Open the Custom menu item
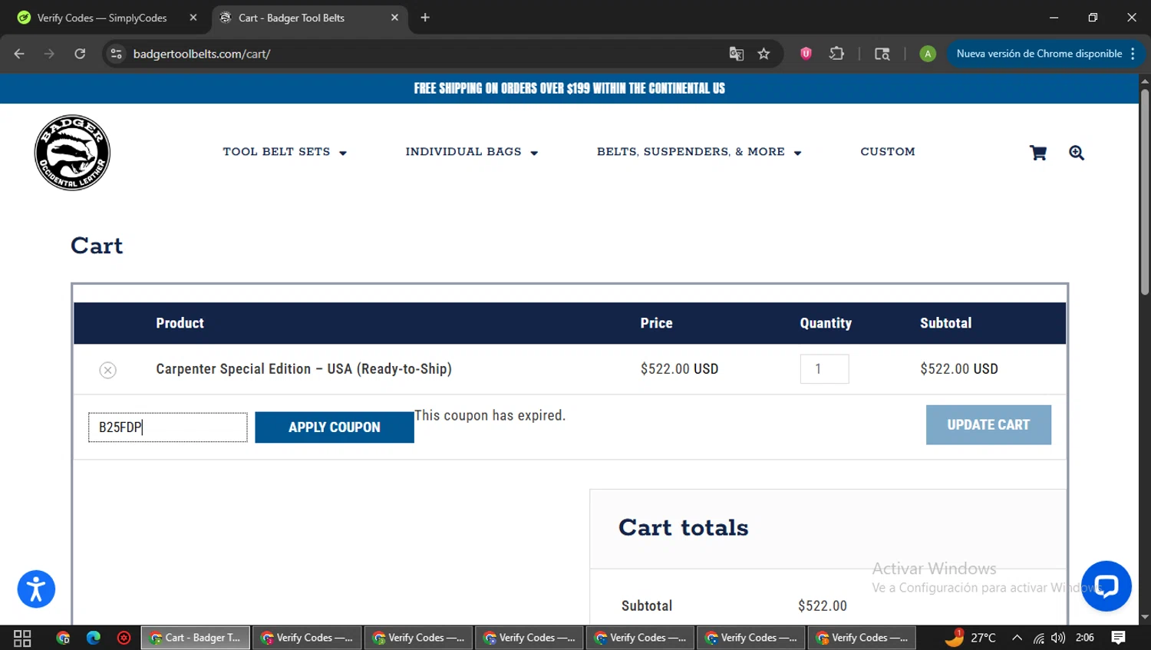The image size is (1151, 650). [888, 152]
